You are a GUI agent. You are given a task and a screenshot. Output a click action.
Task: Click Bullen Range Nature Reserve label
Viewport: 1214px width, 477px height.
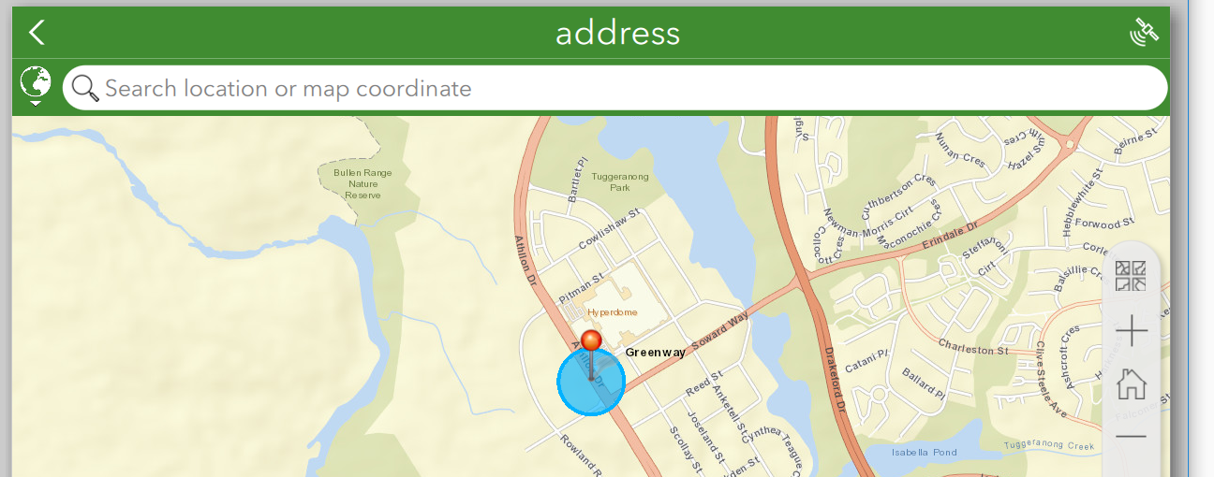tap(363, 183)
